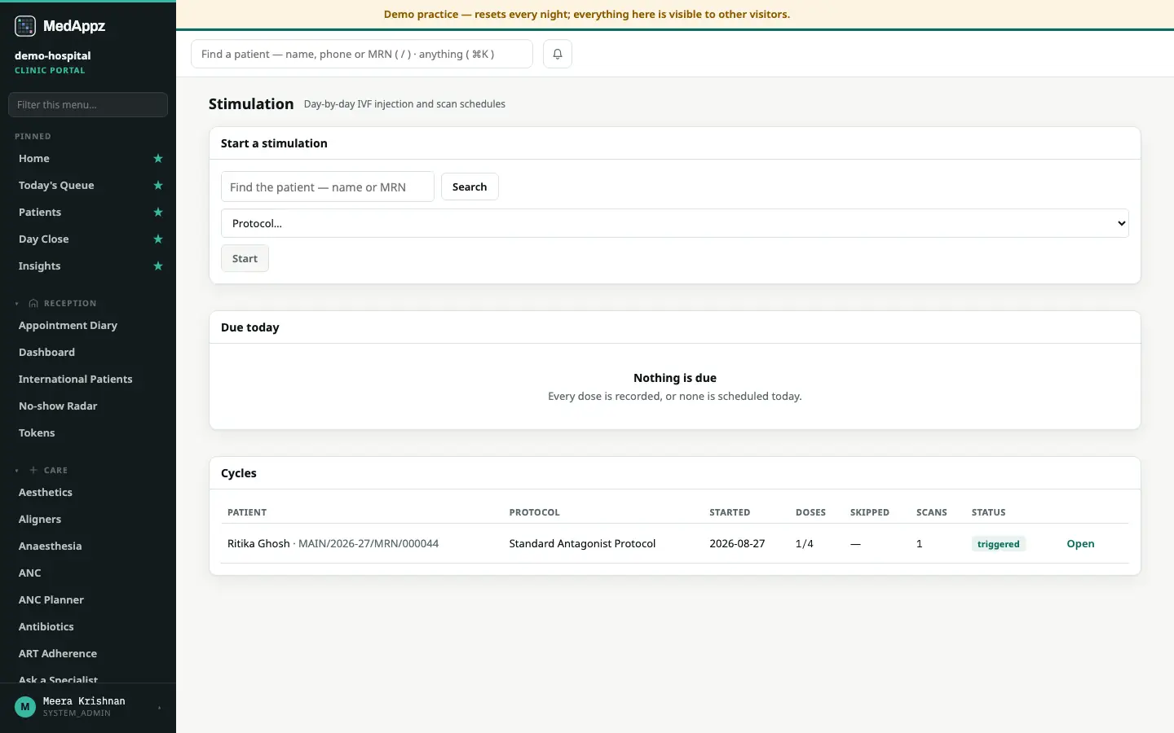Click the SKIPPED column header

tap(870, 512)
